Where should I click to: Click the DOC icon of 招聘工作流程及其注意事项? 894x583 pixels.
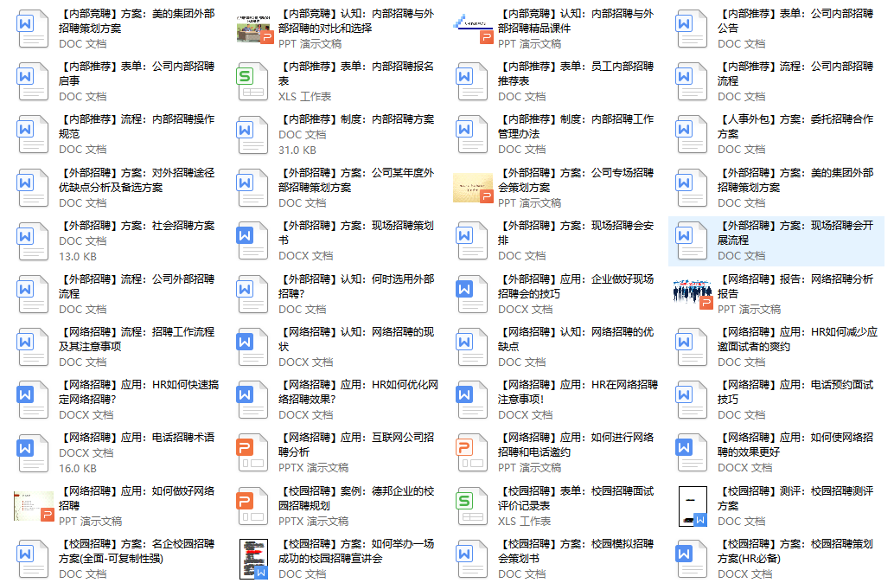[33, 348]
